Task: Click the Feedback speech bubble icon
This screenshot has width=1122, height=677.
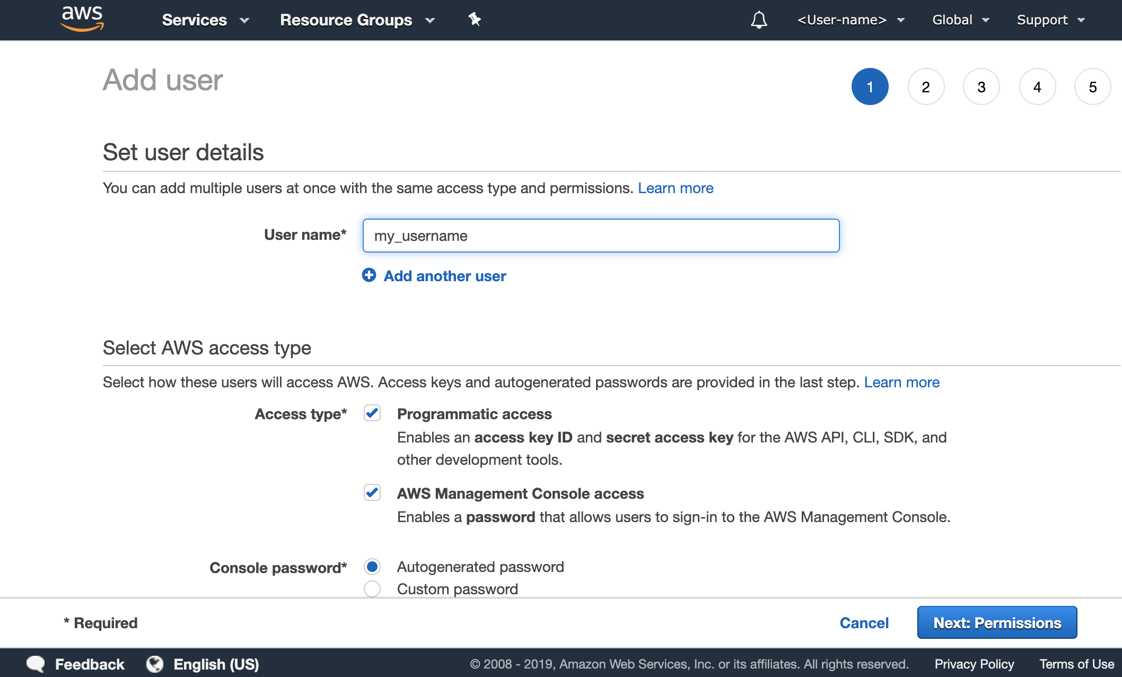Action: 36,664
